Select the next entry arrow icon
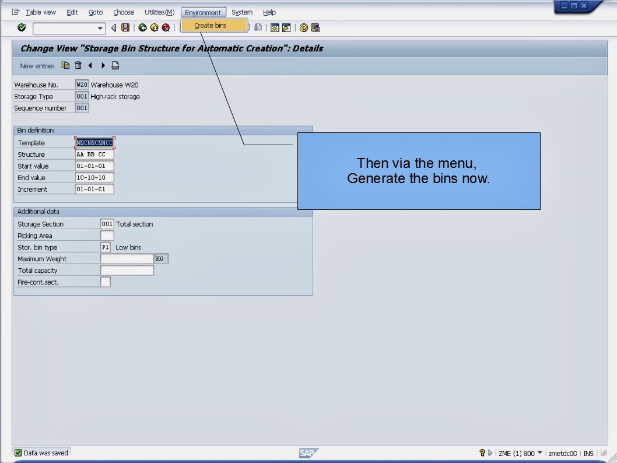The height and width of the screenshot is (463, 617). [103, 65]
